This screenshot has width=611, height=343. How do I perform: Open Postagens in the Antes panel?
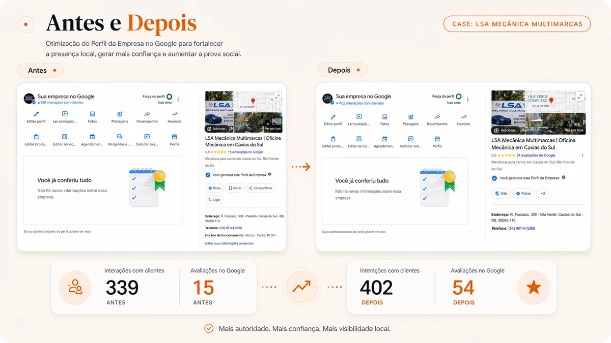(120, 117)
